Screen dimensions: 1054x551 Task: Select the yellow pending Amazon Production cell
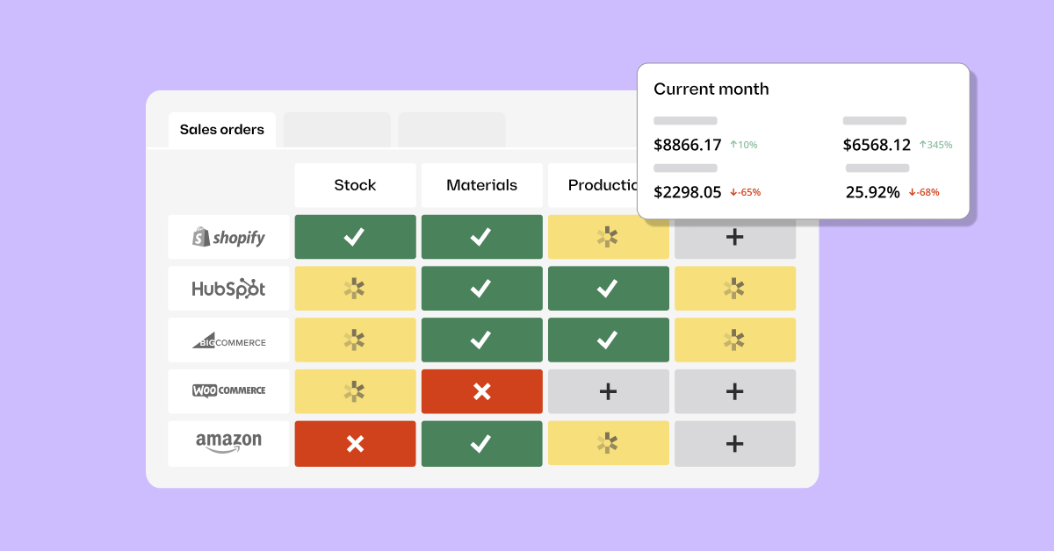608,444
